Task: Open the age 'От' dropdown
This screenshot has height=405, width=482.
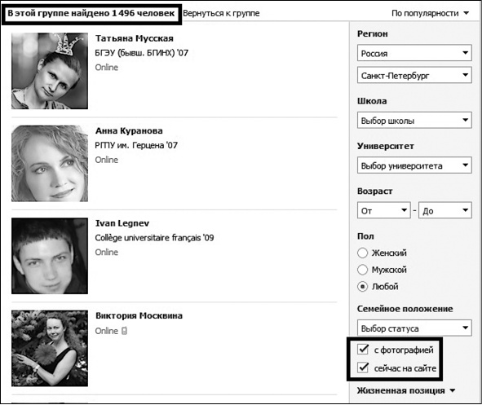Action: (383, 210)
